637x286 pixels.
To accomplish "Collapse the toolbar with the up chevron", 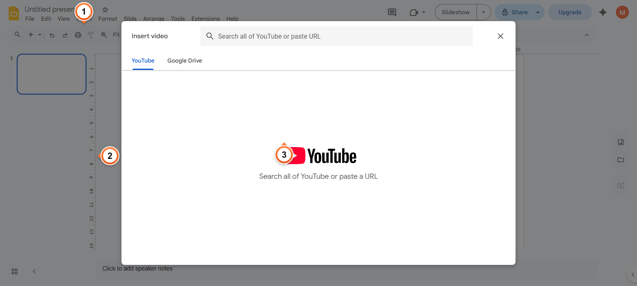I will pyautogui.click(x=586, y=35).
